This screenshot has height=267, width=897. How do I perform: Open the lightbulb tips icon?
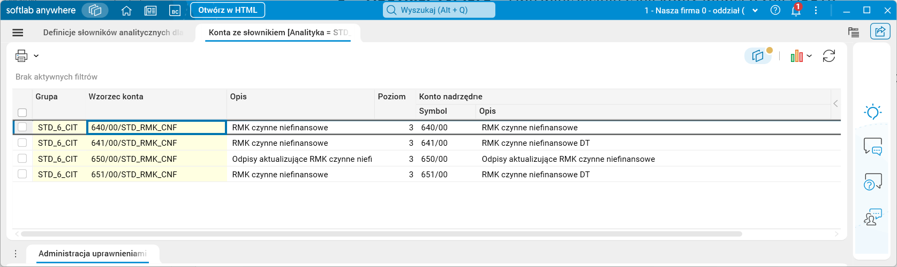click(873, 111)
